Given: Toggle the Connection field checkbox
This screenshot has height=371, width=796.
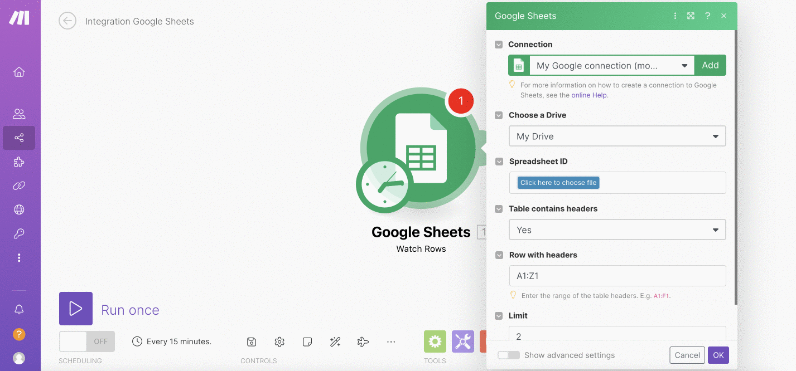Looking at the screenshot, I should pyautogui.click(x=499, y=45).
